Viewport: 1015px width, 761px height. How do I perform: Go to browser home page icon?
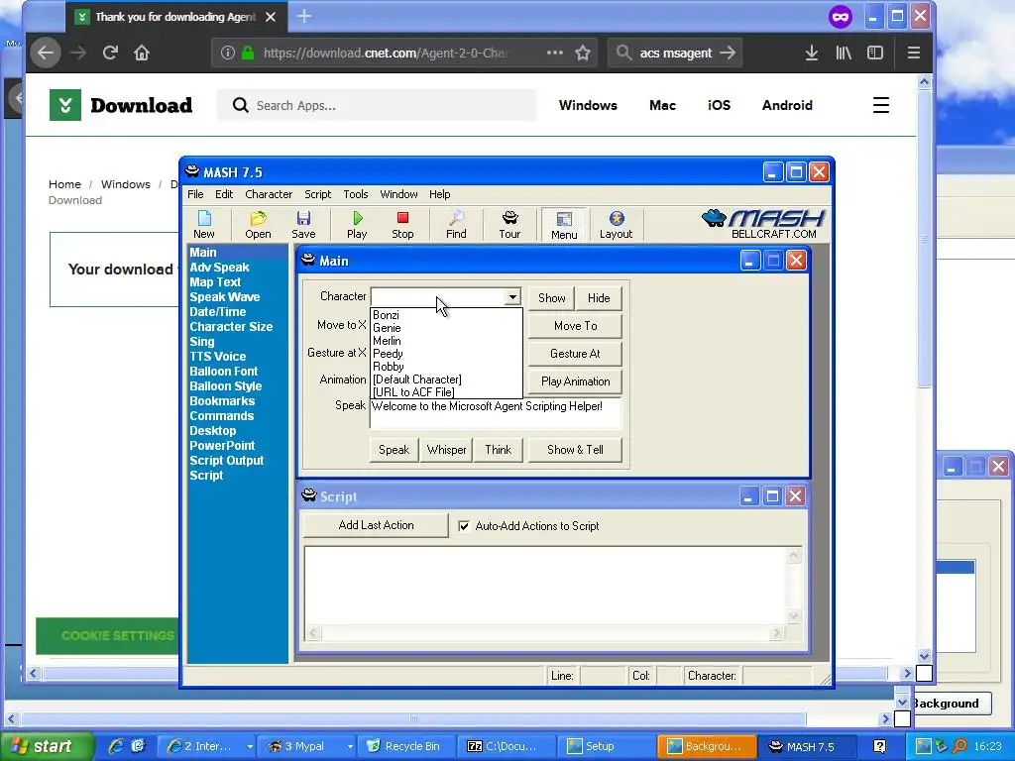tap(142, 53)
